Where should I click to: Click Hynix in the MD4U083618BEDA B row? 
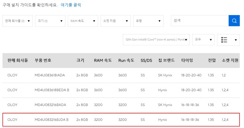coord(162,90)
